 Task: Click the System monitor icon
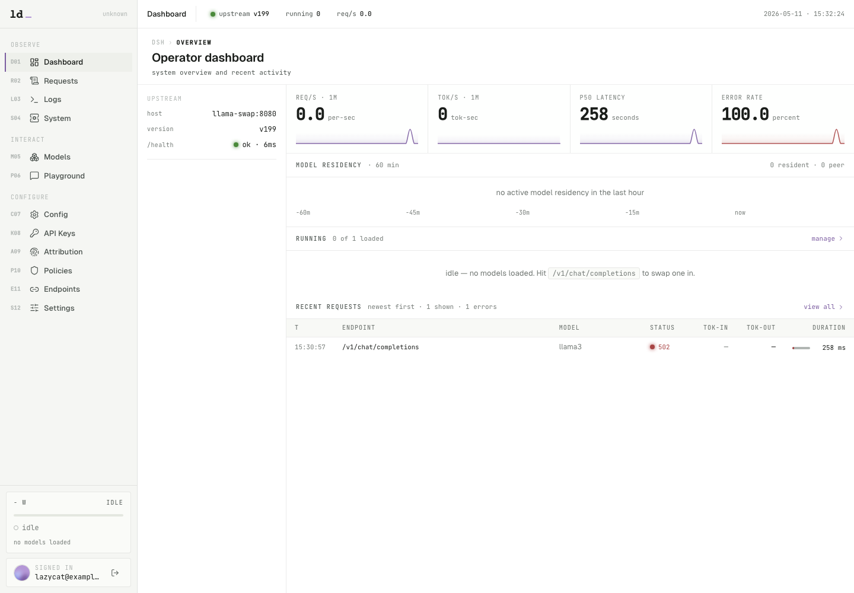(x=34, y=118)
